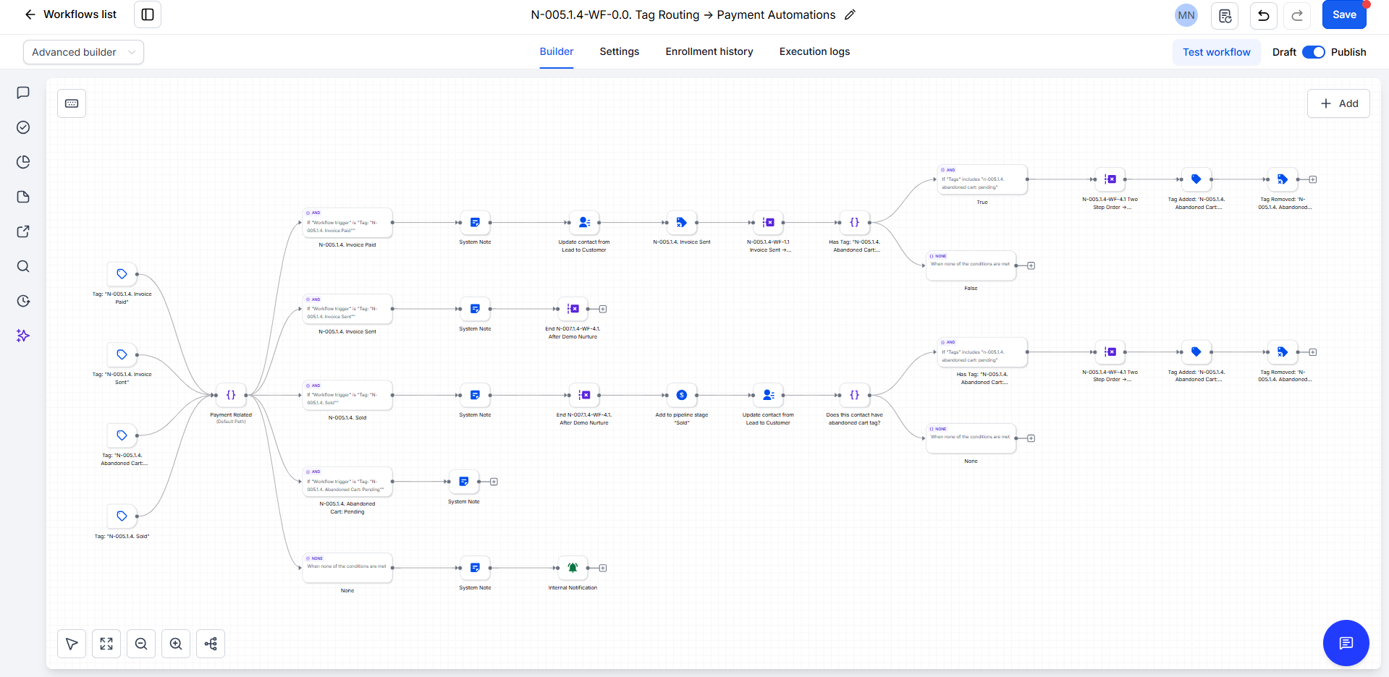Image resolution: width=1389 pixels, height=677 pixels.
Task: Open the N-005.1.4. Invoice Sent tag action node
Action: pyautogui.click(x=682, y=223)
